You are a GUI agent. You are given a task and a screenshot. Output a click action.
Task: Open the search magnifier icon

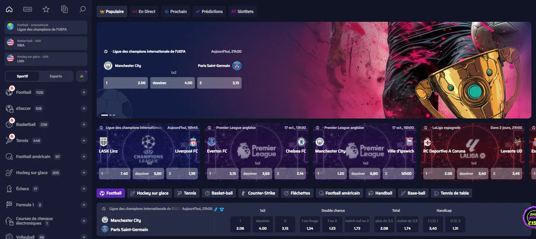point(83,9)
